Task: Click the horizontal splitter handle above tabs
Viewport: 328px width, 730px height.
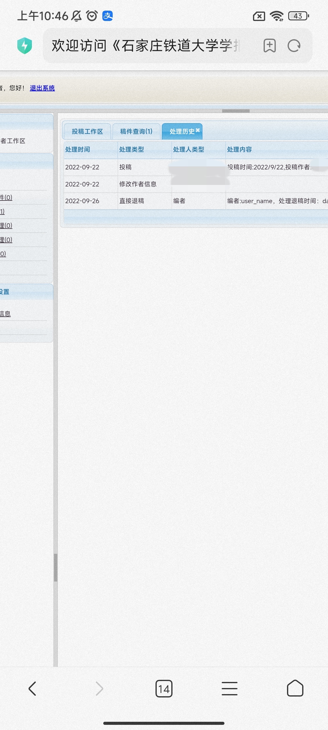Action: coord(236,111)
